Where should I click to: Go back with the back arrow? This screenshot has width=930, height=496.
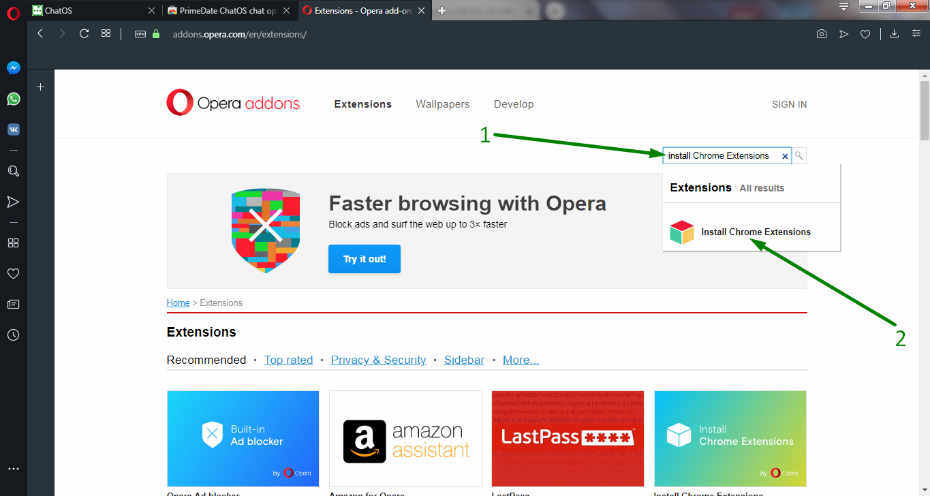(x=40, y=33)
